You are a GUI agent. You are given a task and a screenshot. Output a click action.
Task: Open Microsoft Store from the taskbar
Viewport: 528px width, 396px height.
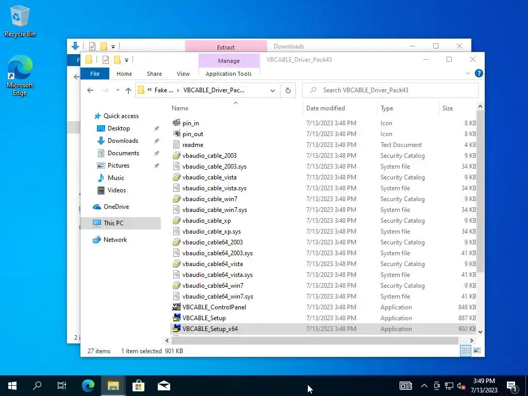click(x=138, y=386)
